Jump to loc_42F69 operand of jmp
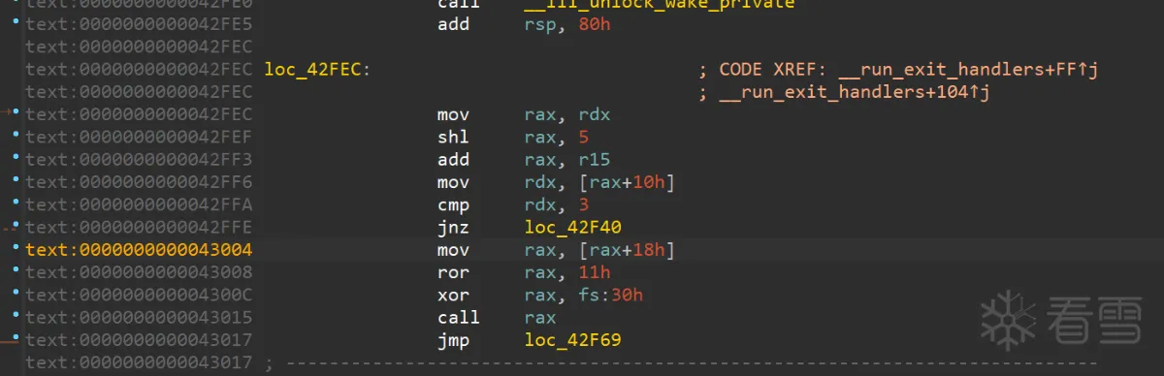Image resolution: width=1164 pixels, height=376 pixels. 572,340
